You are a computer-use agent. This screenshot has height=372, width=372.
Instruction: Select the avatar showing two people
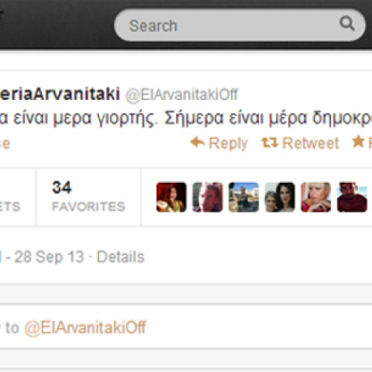[280, 197]
